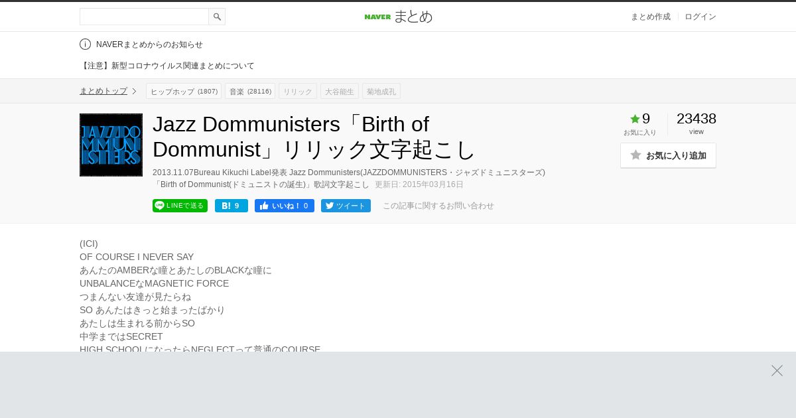796x418 pixels.
Task: Select the ヒップホップ (1807) tag
Action: (x=184, y=91)
